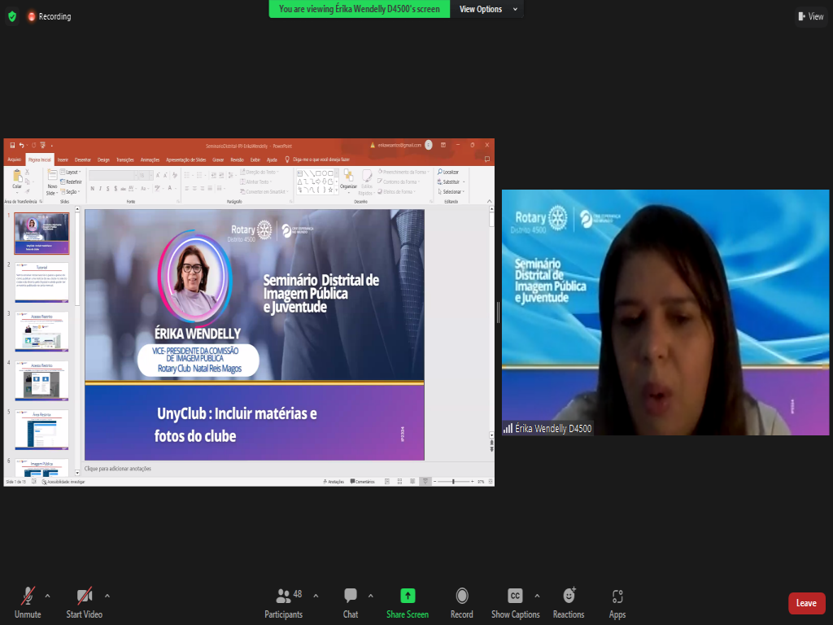The image size is (833, 625).
Task: Toggle Start Video camera on
Action: coord(85,597)
